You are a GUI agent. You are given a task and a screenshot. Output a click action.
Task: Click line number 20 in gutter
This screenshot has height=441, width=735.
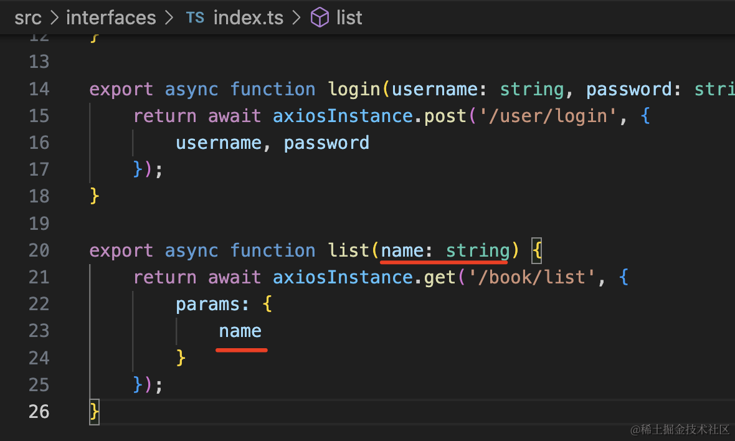point(39,250)
